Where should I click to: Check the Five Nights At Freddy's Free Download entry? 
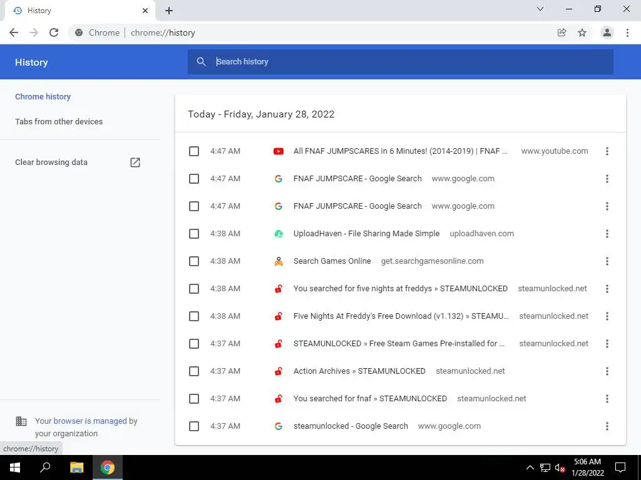pos(194,316)
